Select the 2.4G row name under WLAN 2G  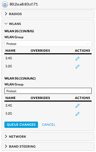click(x=9, y=58)
